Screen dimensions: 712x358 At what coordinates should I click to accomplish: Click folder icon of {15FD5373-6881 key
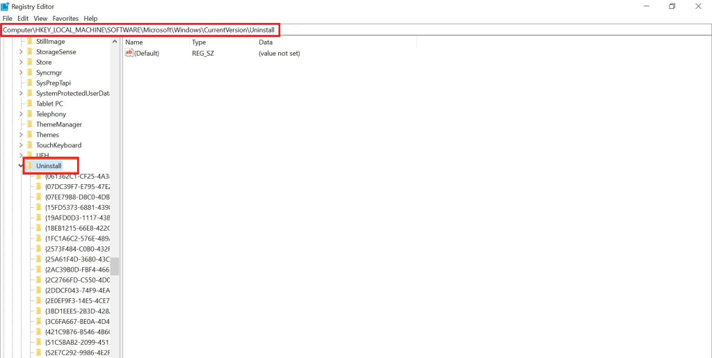click(39, 207)
